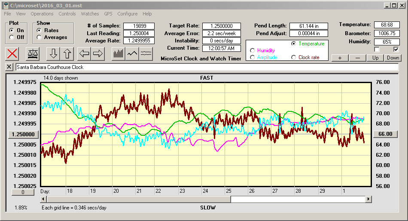Click the down arrow toolbar button
This screenshot has width=408, height=221.
tap(53, 54)
